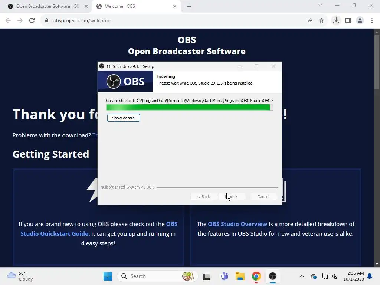Open the Chrome profile menu
This screenshot has height=285, width=380.
click(360, 21)
